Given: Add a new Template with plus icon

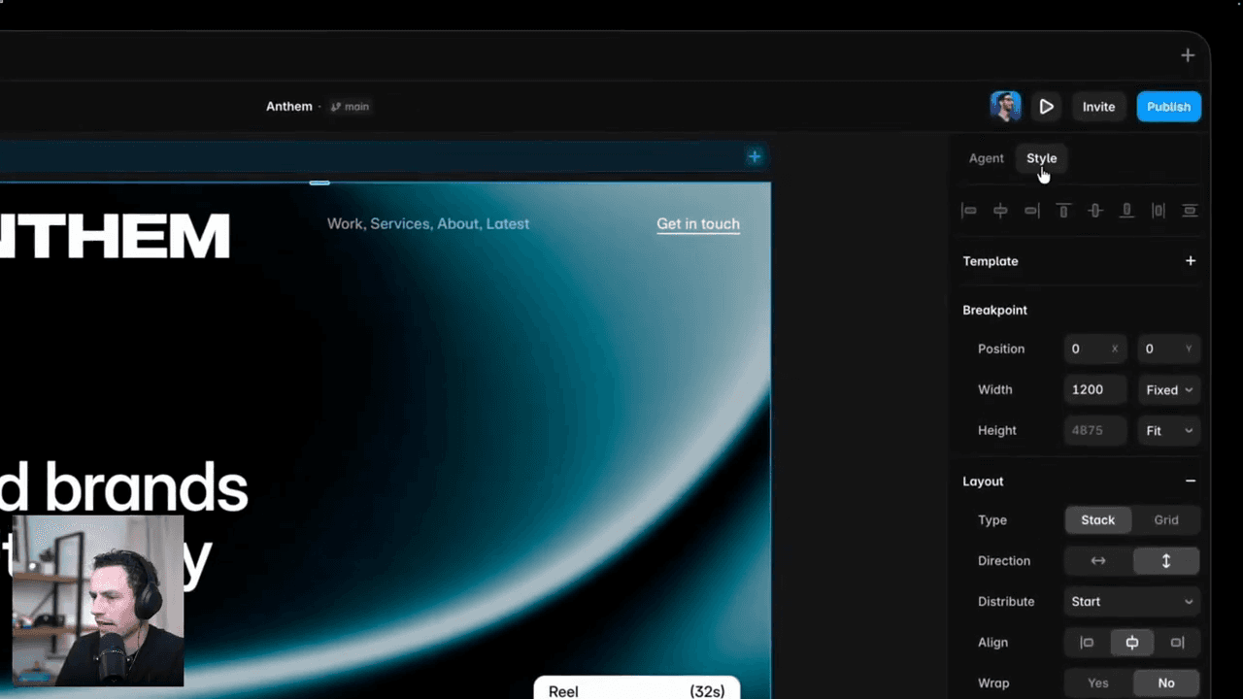Looking at the screenshot, I should [x=1191, y=261].
